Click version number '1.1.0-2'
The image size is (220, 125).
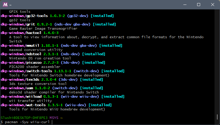coord(42,88)
